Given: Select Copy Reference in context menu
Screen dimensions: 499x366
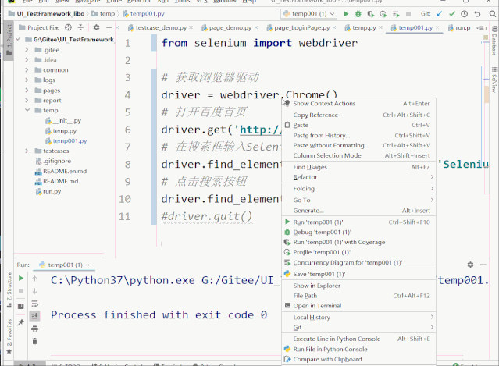Looking at the screenshot, I should click(315, 115).
